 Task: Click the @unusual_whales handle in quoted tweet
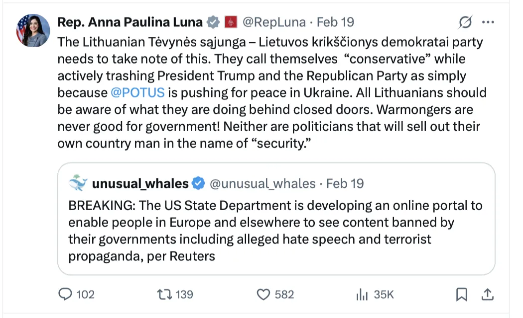point(262,183)
